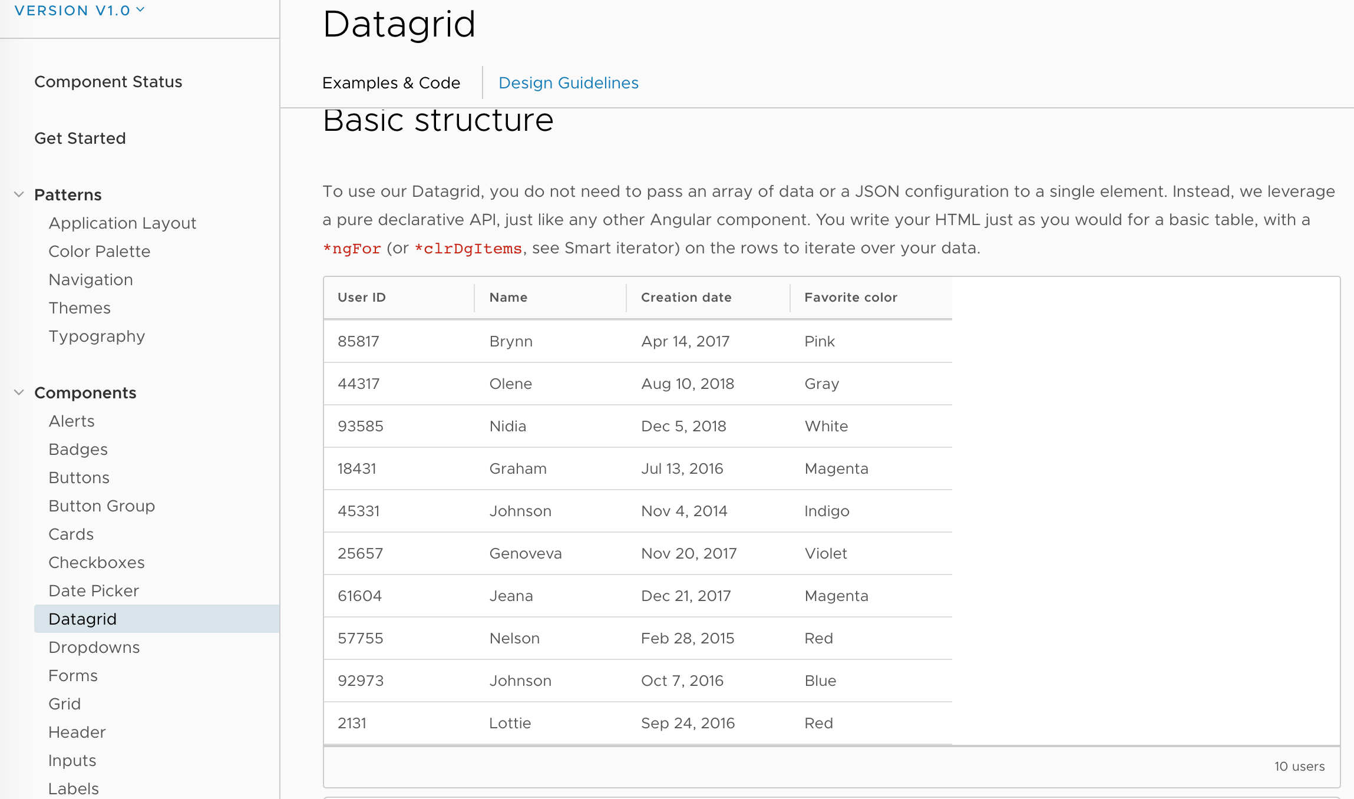The width and height of the screenshot is (1354, 799).
Task: Open the Typography pattern page
Action: (x=97, y=336)
